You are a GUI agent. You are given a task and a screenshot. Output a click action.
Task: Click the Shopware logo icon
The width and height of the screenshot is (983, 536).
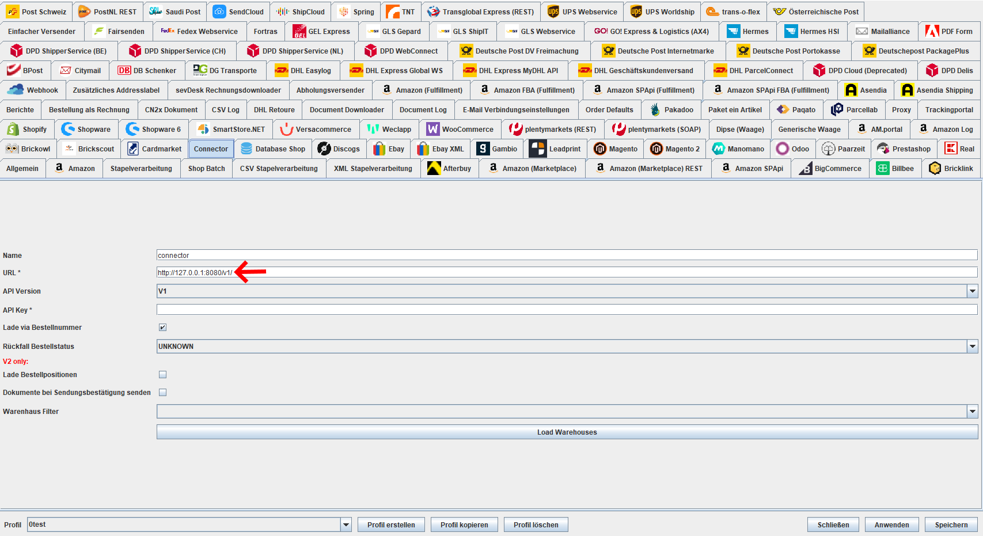pos(68,129)
